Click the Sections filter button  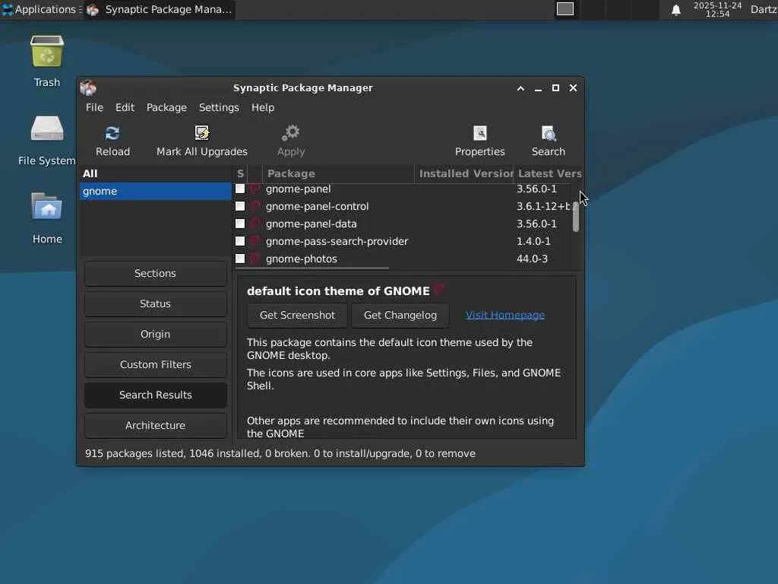click(x=155, y=273)
